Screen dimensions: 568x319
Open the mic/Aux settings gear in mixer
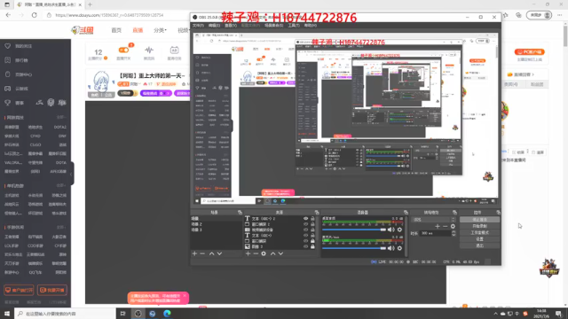pos(399,248)
